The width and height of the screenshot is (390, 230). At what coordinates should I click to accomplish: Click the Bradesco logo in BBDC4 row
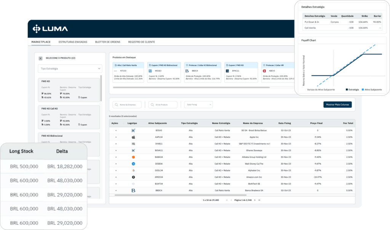(x=133, y=190)
